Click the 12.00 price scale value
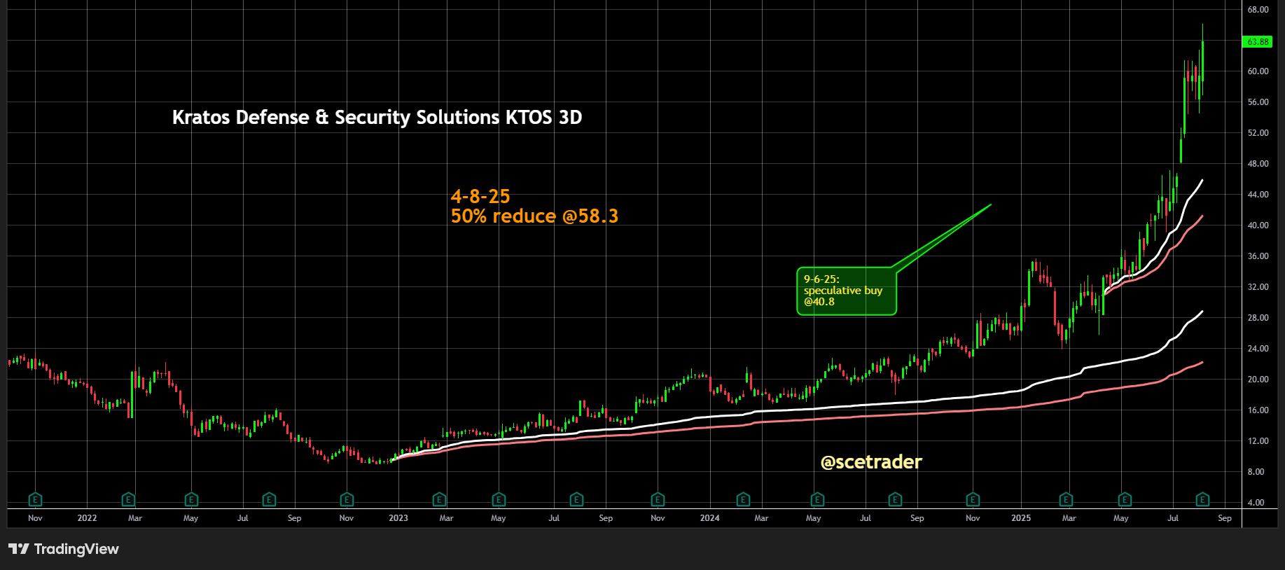 tap(1258, 441)
